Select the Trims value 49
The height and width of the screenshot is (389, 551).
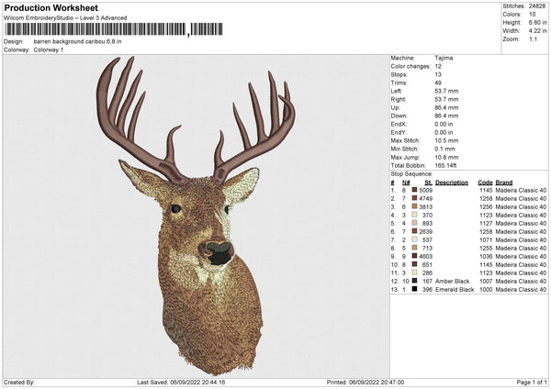point(438,83)
